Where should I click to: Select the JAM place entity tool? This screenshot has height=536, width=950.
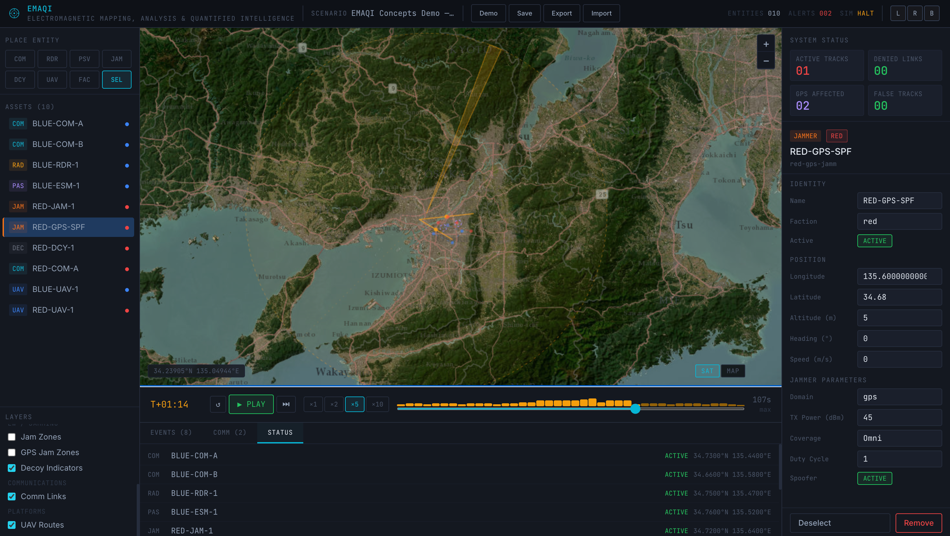[117, 59]
